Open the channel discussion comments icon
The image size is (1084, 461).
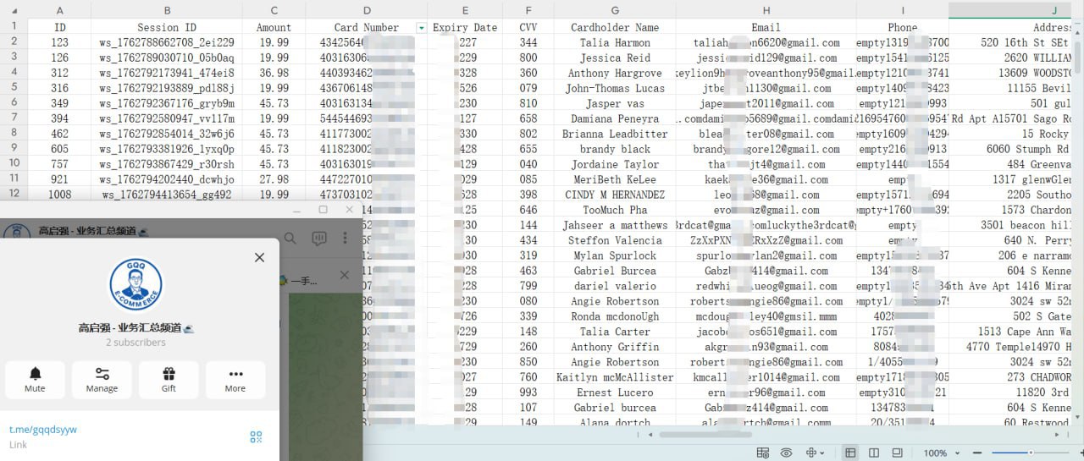pyautogui.click(x=318, y=239)
